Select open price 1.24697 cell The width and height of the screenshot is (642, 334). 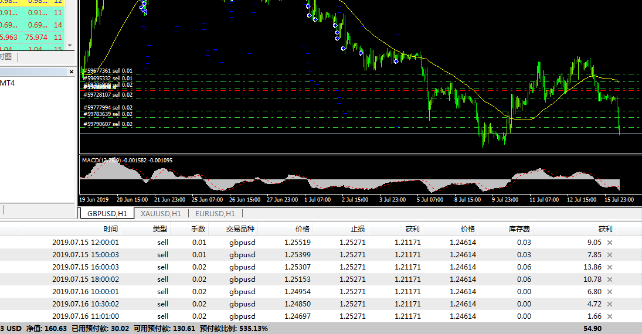point(298,316)
